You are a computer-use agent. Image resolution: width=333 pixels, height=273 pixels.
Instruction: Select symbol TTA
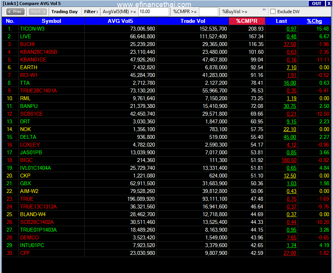point(25,83)
